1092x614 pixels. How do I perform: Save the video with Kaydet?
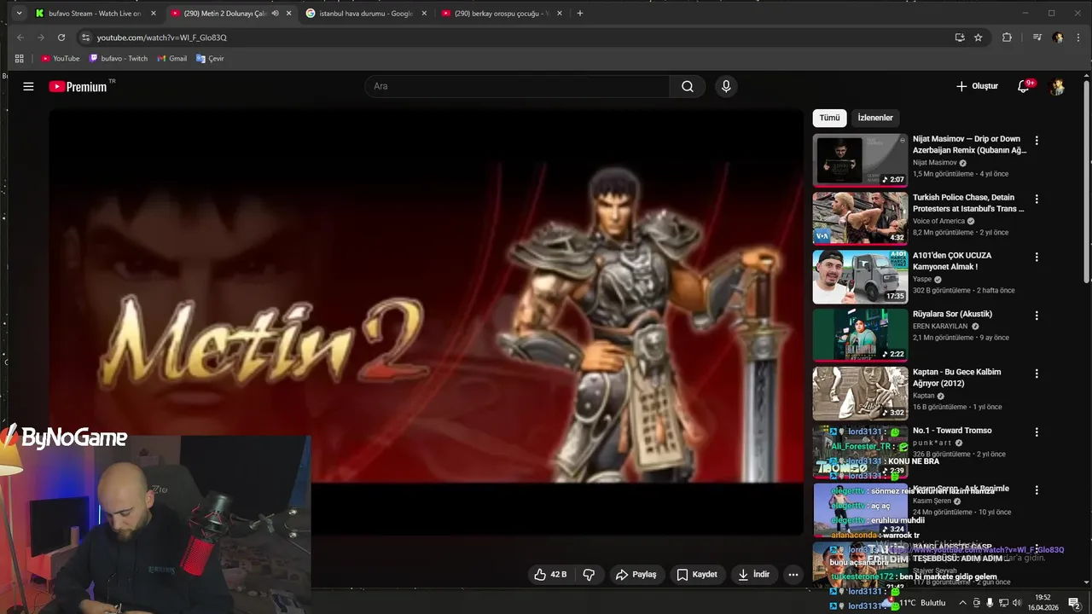[x=697, y=574]
